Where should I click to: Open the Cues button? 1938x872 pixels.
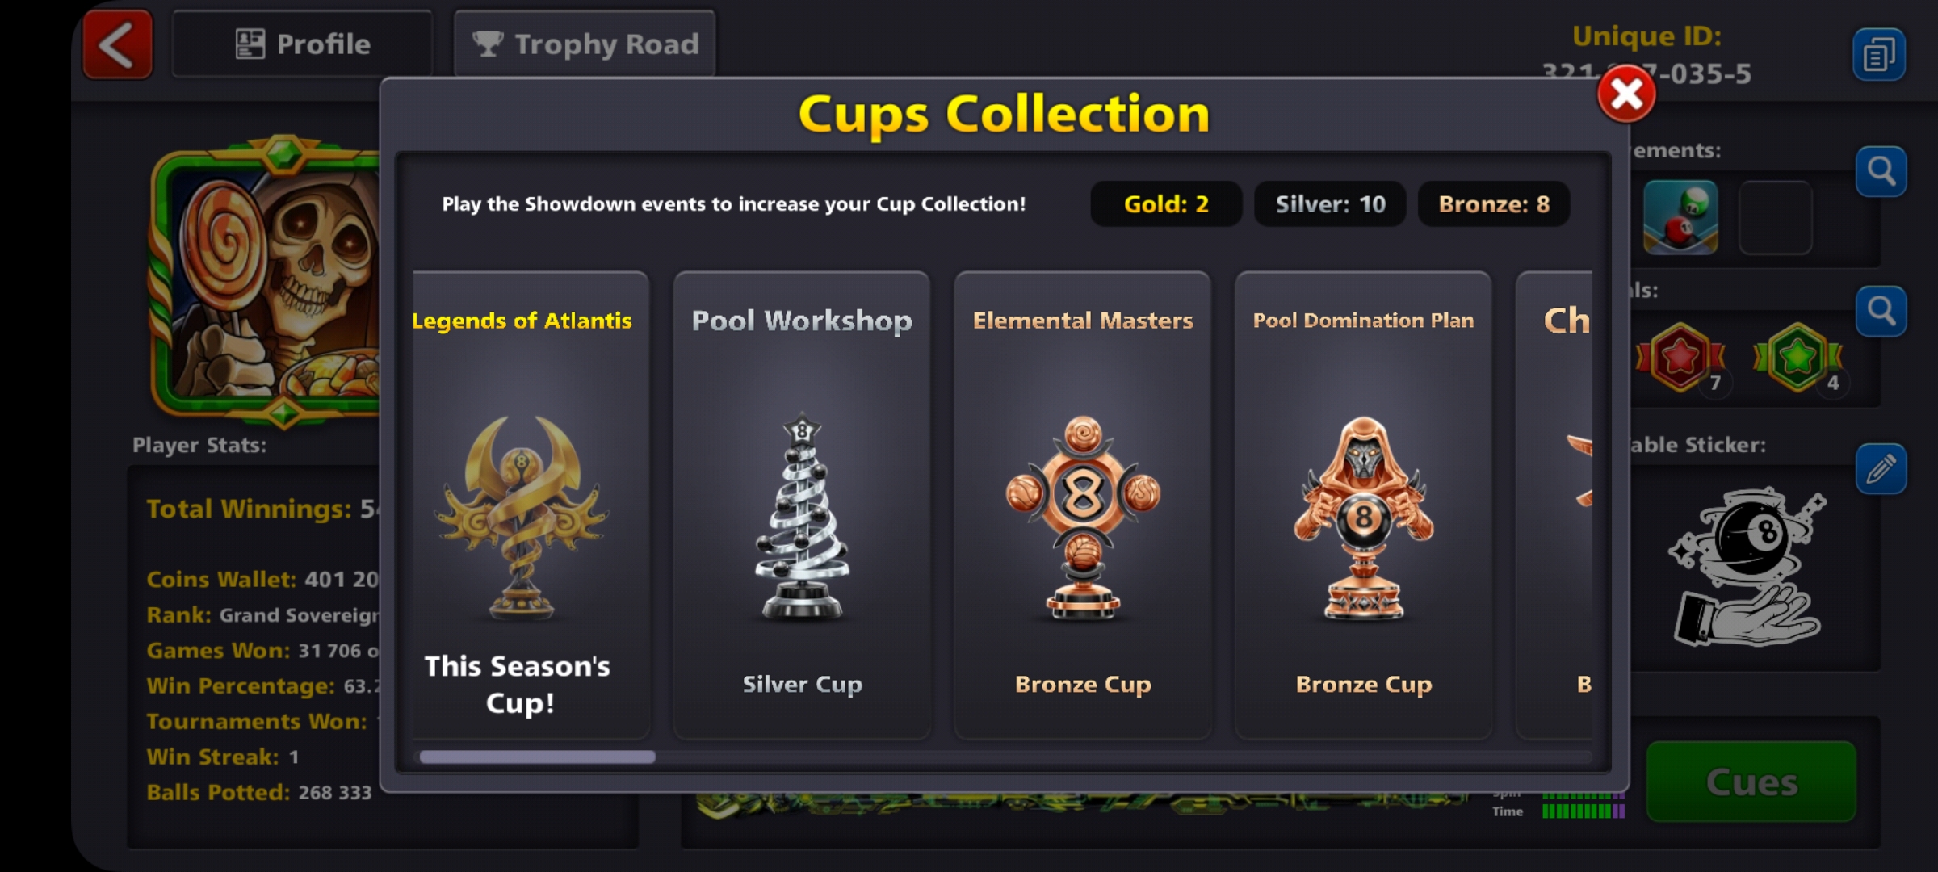(1751, 782)
